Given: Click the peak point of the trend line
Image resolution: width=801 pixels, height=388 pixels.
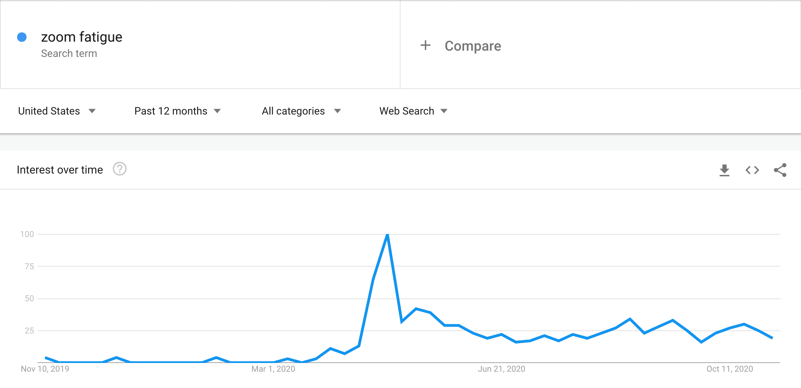Looking at the screenshot, I should (x=387, y=235).
